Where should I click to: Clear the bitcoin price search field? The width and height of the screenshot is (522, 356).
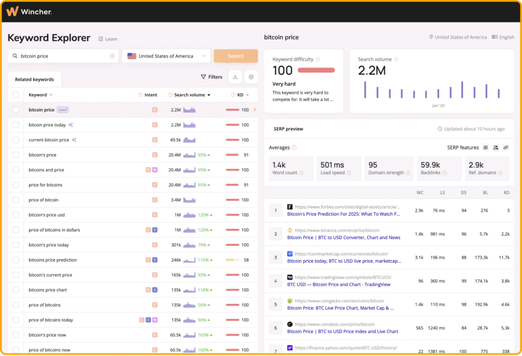pos(112,56)
